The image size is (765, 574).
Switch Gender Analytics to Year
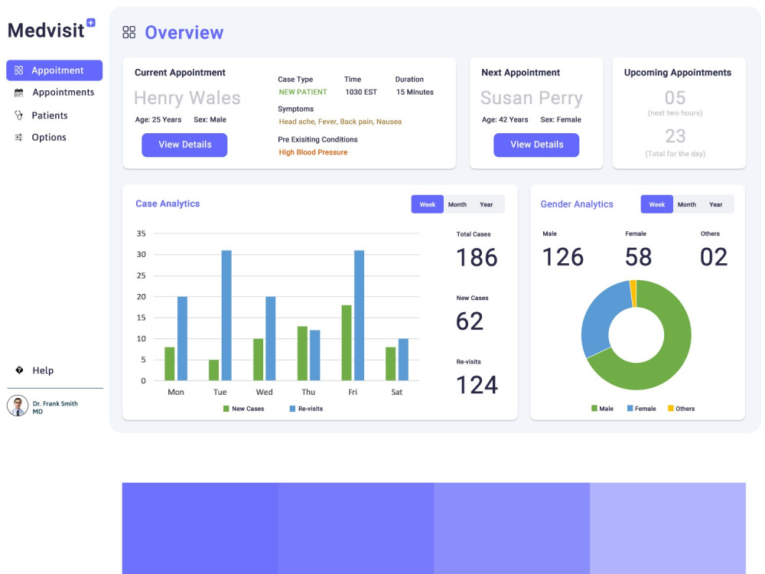point(715,204)
